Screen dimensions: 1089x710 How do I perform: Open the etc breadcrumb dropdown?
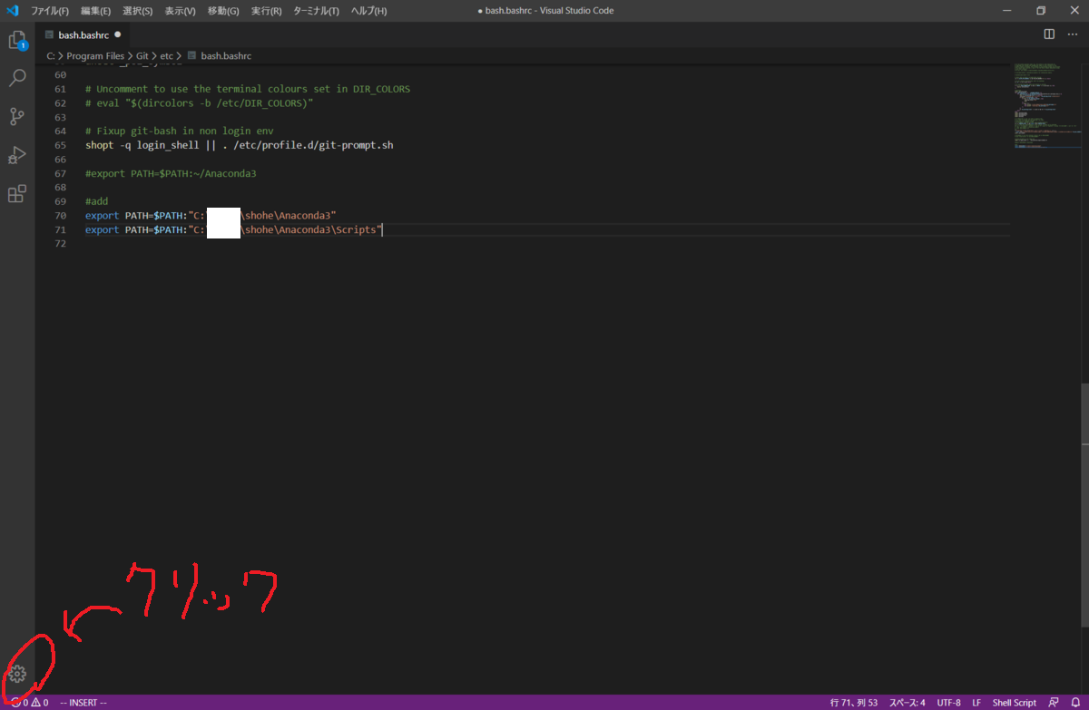tap(166, 55)
